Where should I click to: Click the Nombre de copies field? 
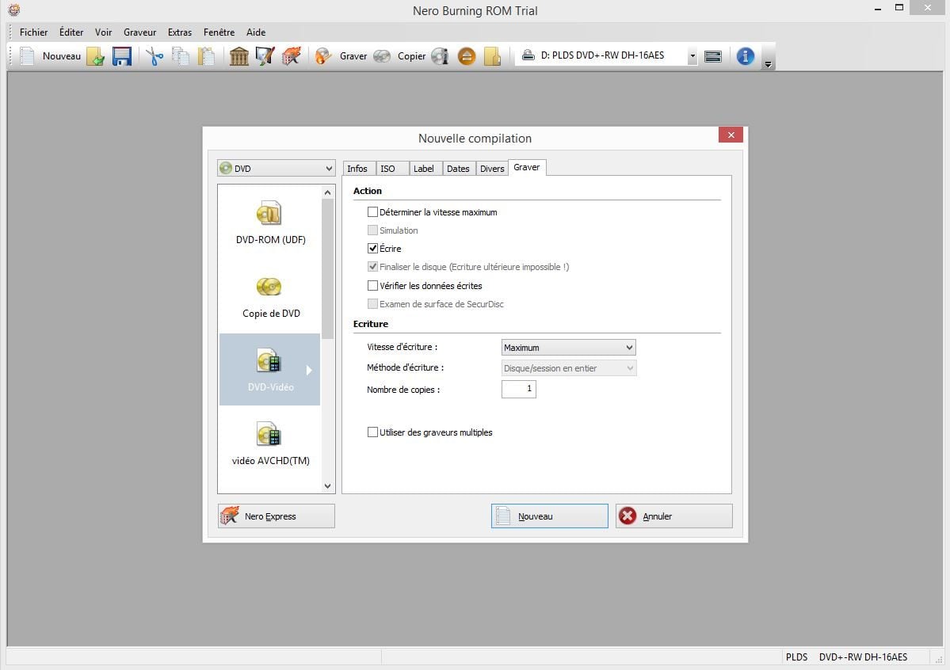(519, 390)
